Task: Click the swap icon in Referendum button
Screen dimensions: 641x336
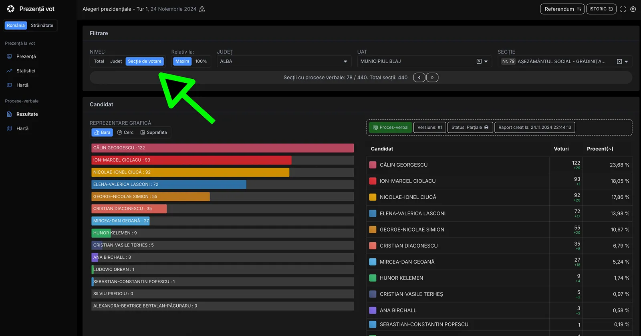Action: pyautogui.click(x=579, y=9)
